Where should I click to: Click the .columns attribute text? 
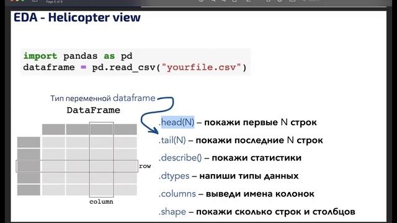[177, 194]
